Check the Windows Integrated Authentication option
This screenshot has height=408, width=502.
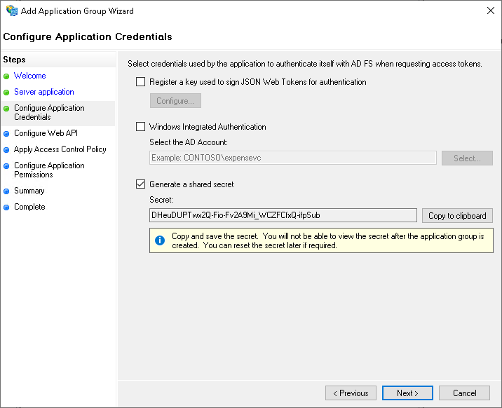point(141,127)
